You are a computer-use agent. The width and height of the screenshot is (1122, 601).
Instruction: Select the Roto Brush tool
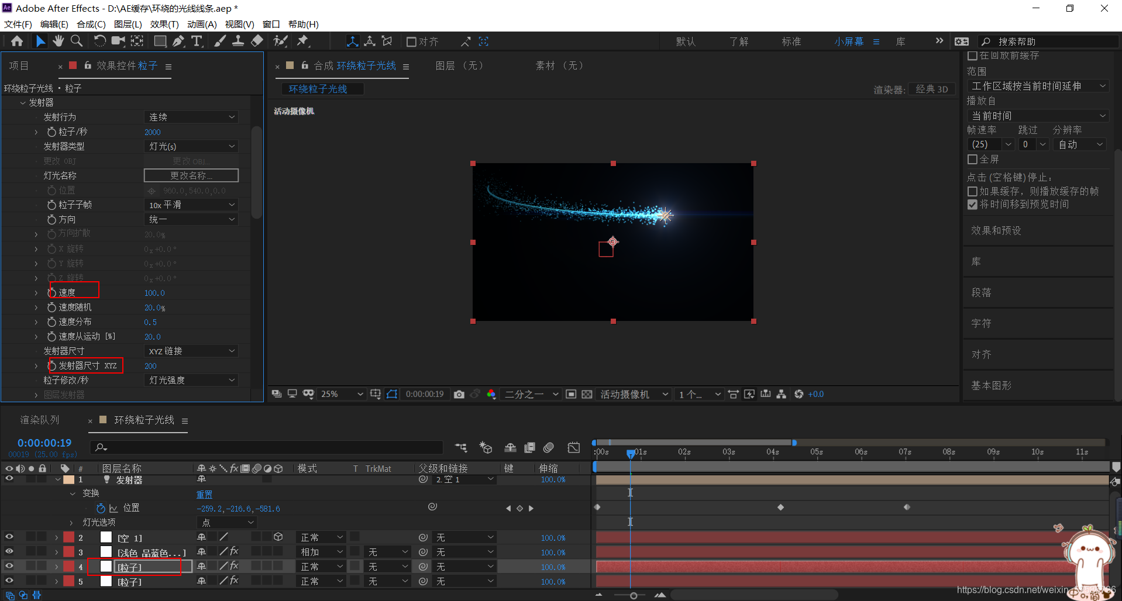[281, 41]
